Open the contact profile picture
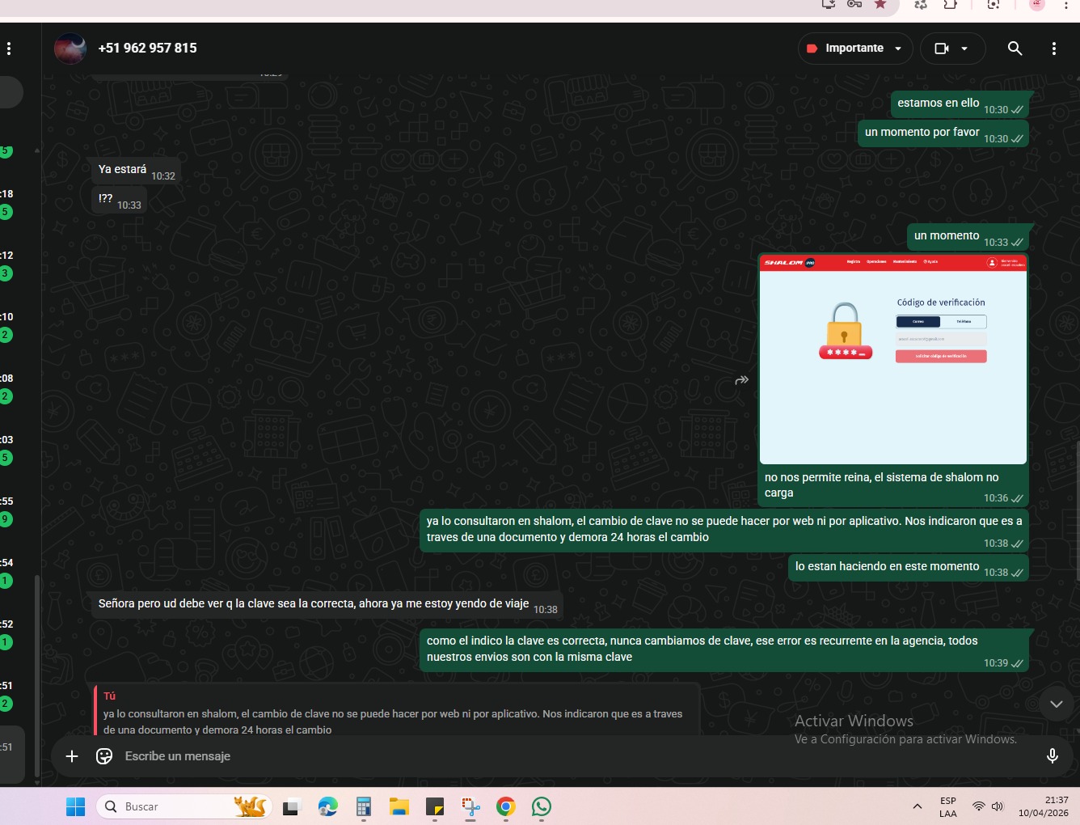This screenshot has height=825, width=1080. click(70, 49)
